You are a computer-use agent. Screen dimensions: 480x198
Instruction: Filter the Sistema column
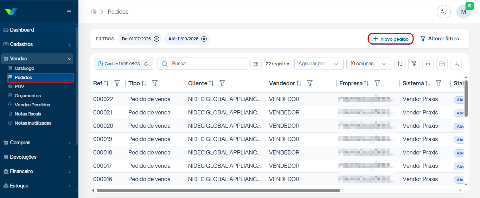[x=439, y=84]
